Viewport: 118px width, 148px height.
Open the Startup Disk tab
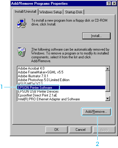[74, 12]
